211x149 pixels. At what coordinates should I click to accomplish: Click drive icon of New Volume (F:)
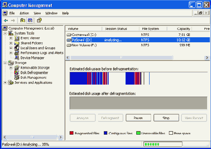coord(69,45)
